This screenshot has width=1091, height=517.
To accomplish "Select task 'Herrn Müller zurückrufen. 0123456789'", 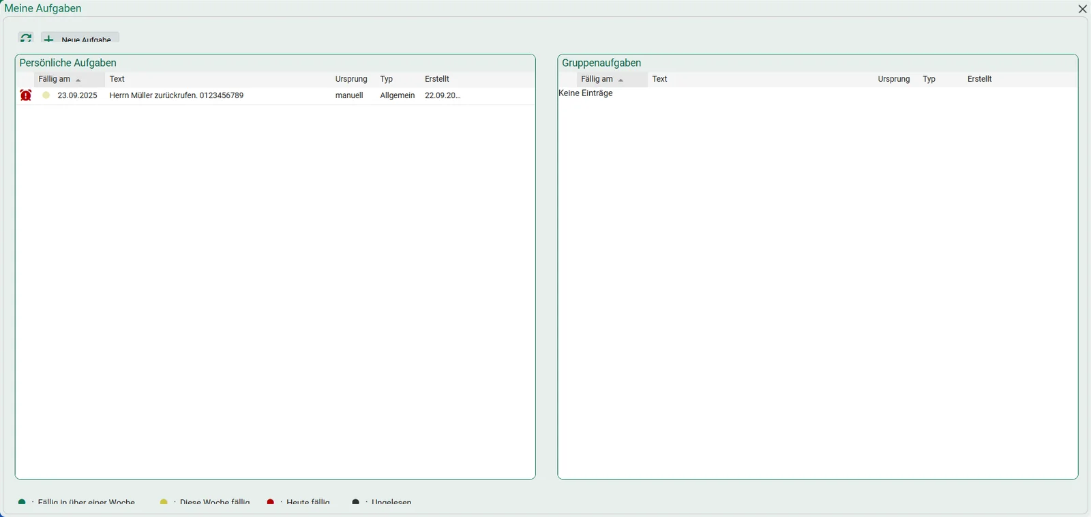I will (x=177, y=95).
